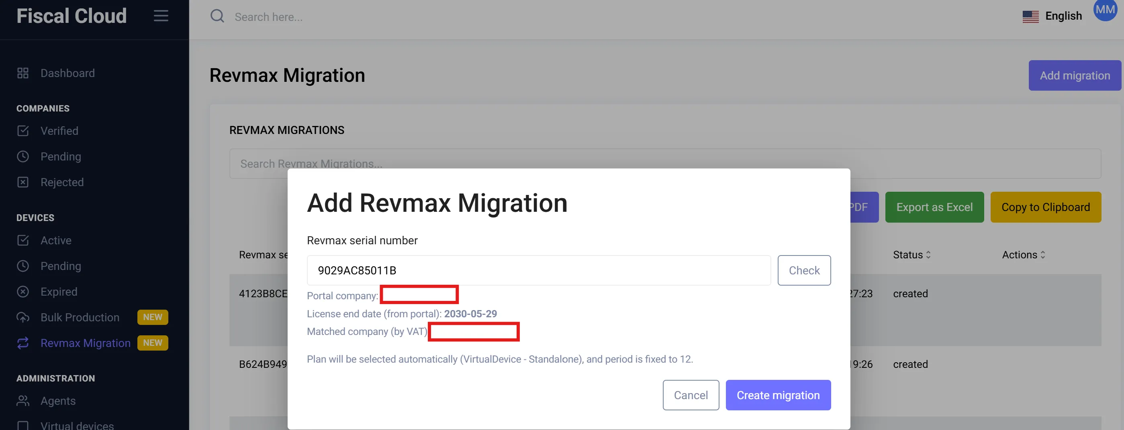Click the Verified companies checkmark icon

click(x=22, y=131)
